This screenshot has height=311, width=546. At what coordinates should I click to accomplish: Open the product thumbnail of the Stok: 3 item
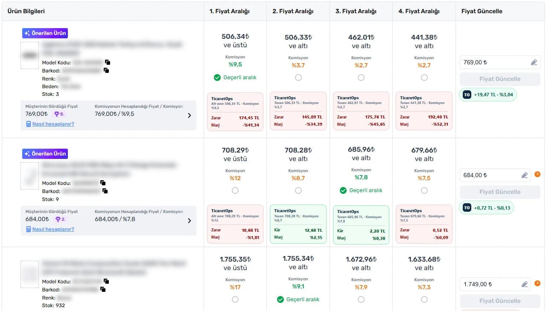(30, 55)
